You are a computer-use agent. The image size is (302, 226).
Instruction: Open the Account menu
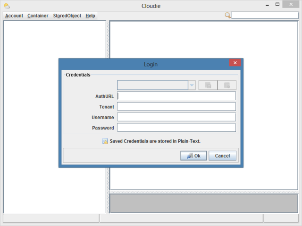pos(14,16)
